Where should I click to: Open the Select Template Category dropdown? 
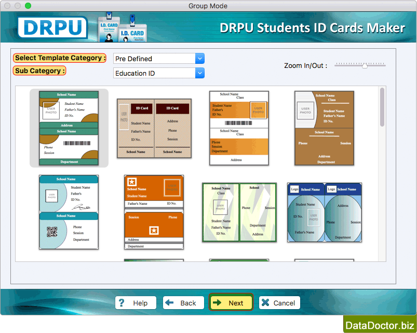click(159, 59)
